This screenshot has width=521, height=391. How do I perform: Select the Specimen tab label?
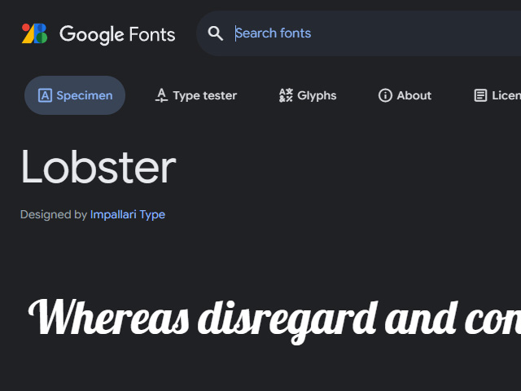[85, 95]
